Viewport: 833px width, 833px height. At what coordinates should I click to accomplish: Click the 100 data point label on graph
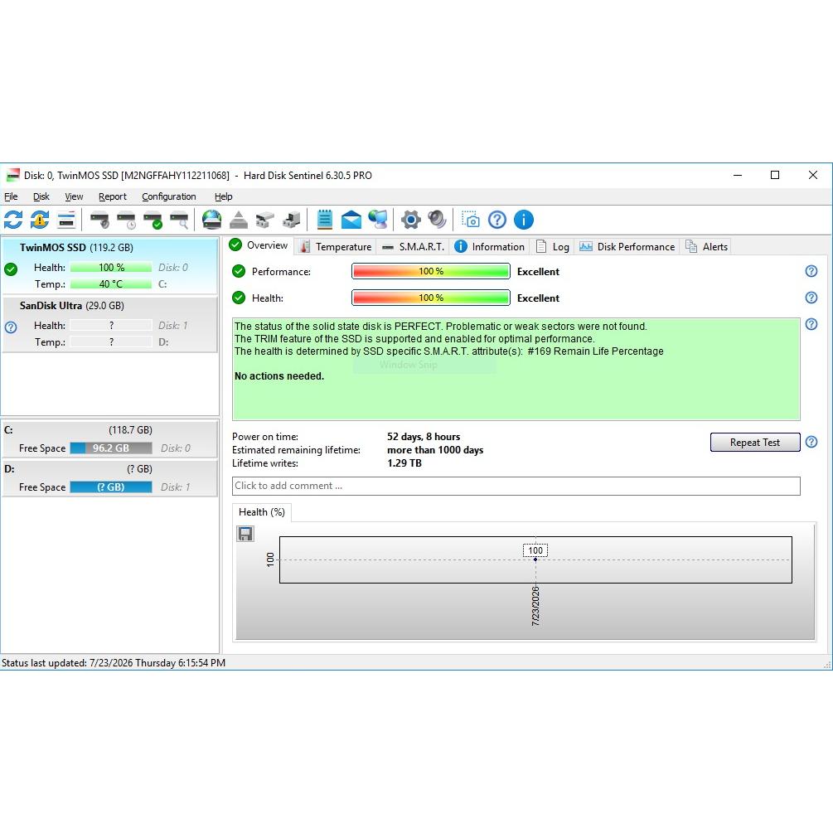(535, 550)
